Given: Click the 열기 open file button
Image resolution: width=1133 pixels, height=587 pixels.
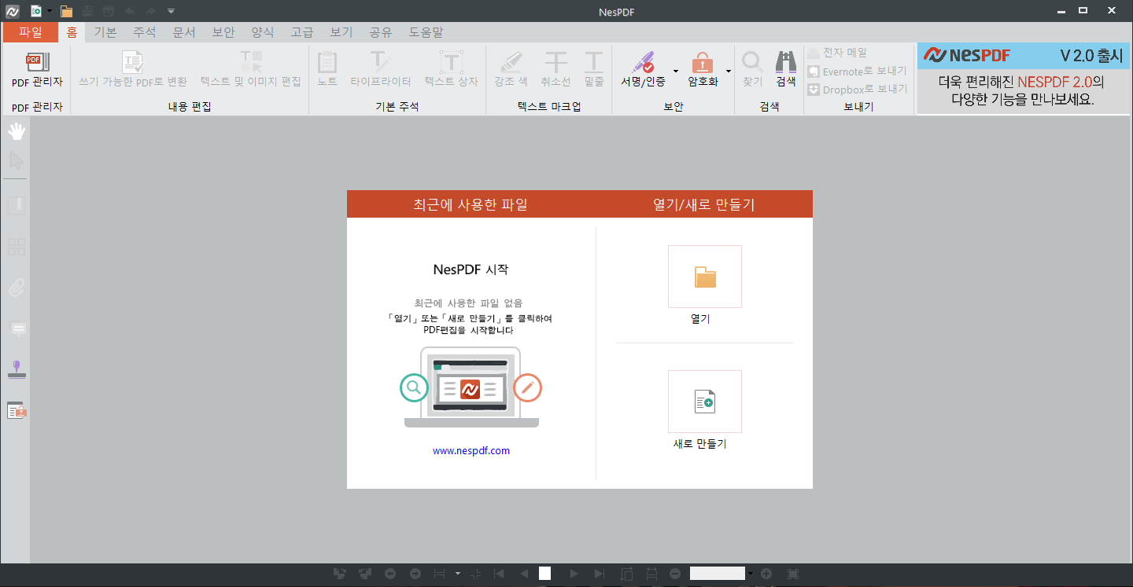Looking at the screenshot, I should click(705, 277).
